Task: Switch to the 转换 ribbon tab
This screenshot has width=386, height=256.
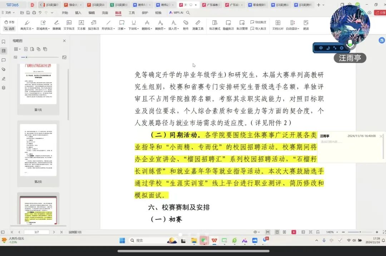Action: 158,13
